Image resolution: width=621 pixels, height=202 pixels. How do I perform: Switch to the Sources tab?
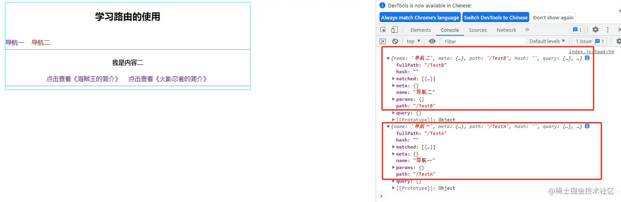click(478, 30)
